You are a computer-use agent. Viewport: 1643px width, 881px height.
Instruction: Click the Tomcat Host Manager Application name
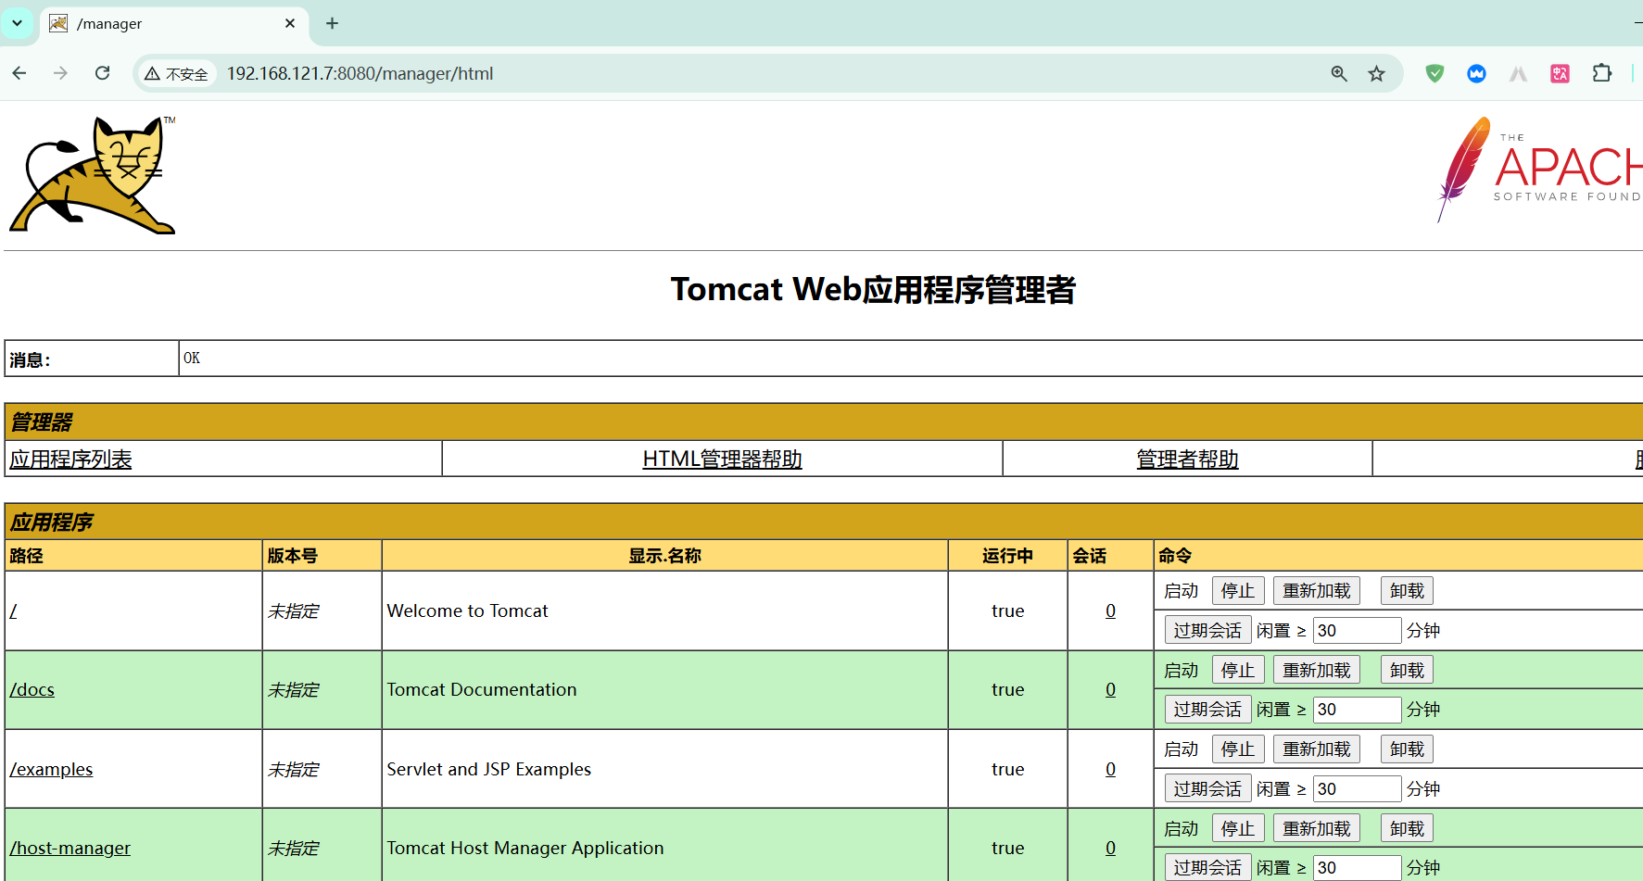point(525,849)
